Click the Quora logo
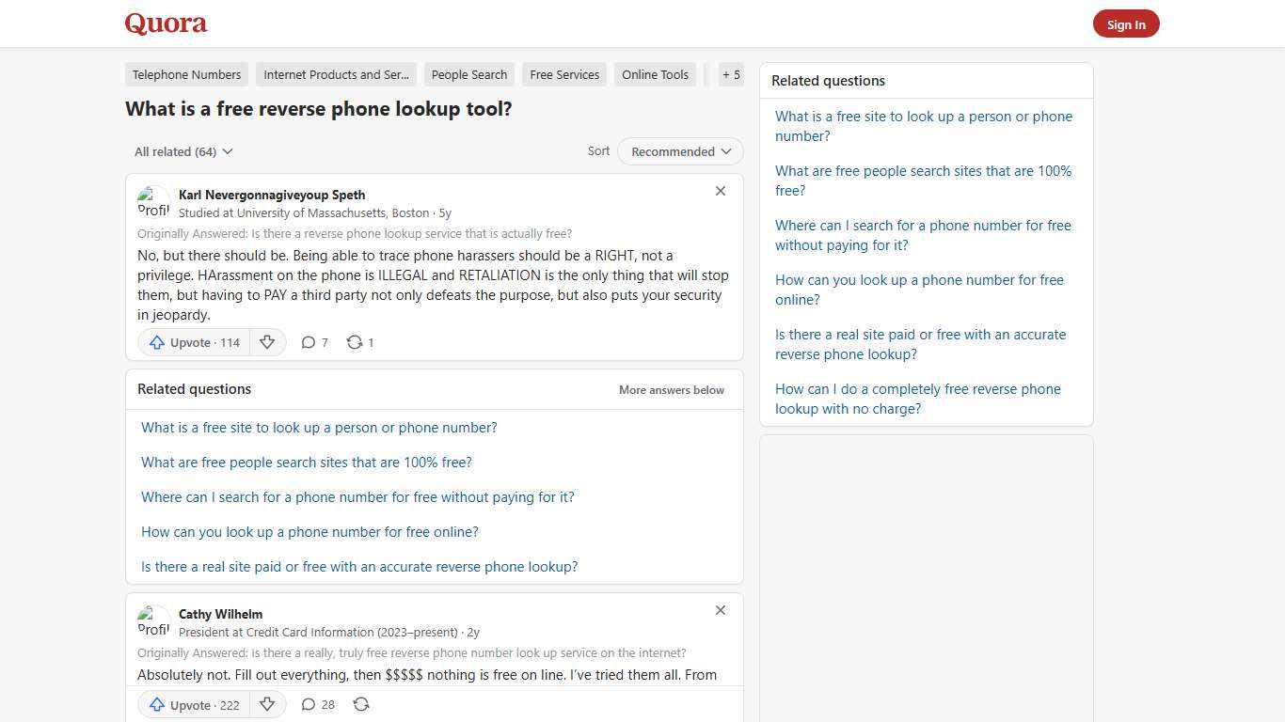1285x722 pixels. click(x=165, y=23)
